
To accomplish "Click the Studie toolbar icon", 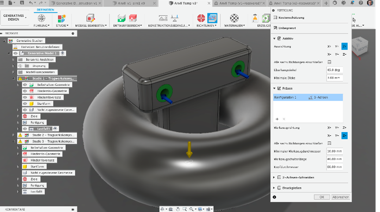I will (x=62, y=18).
